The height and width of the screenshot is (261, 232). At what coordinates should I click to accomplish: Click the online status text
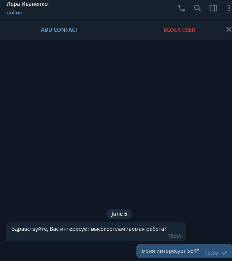click(x=14, y=13)
